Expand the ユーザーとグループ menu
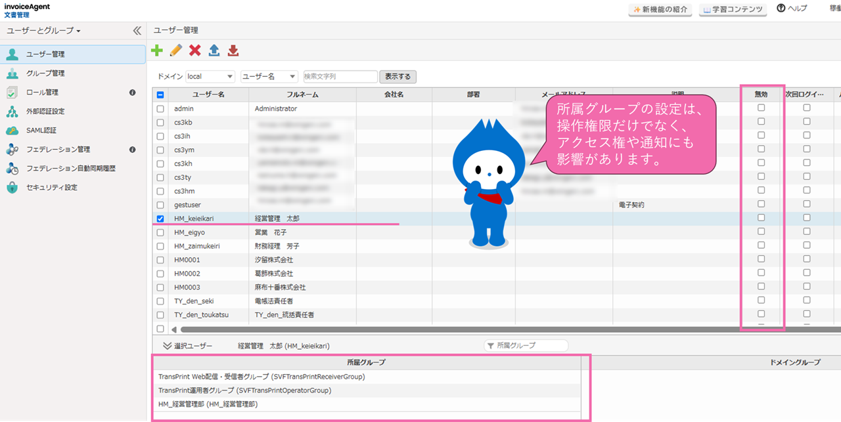Viewport: 841px width, 422px height. coord(44,31)
